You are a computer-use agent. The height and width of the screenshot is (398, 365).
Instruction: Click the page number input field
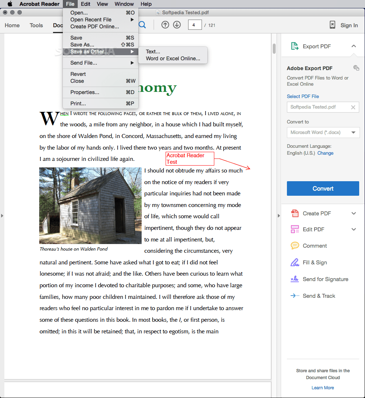click(195, 25)
